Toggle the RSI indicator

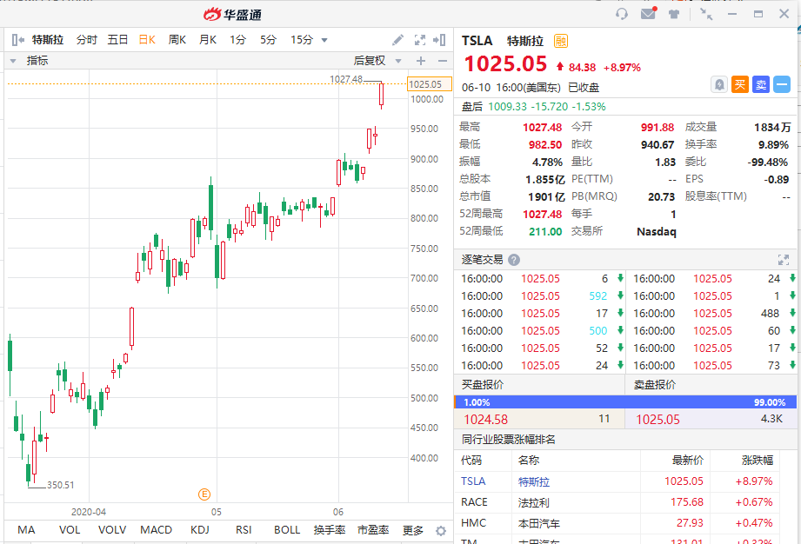[x=244, y=530]
